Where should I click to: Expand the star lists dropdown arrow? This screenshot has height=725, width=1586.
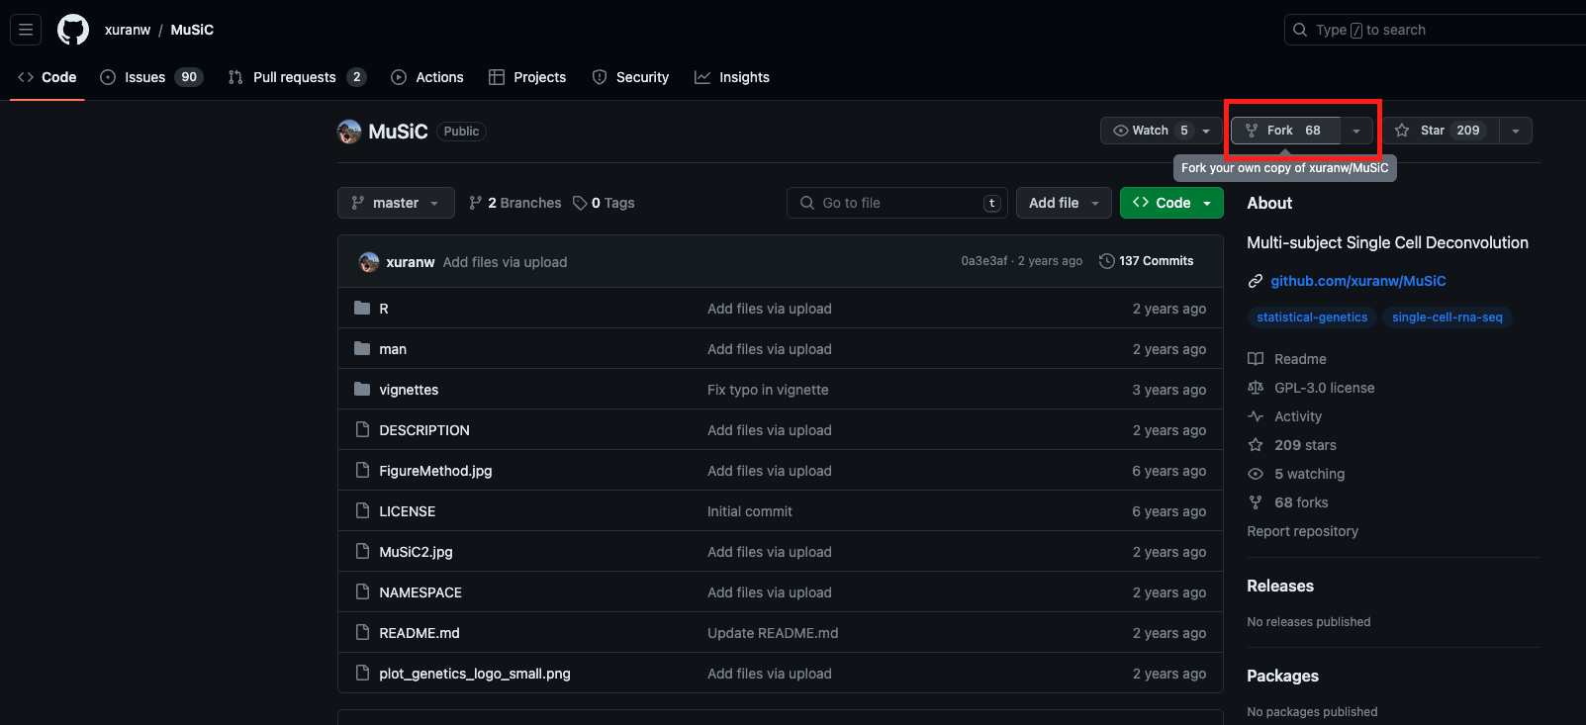click(x=1516, y=131)
